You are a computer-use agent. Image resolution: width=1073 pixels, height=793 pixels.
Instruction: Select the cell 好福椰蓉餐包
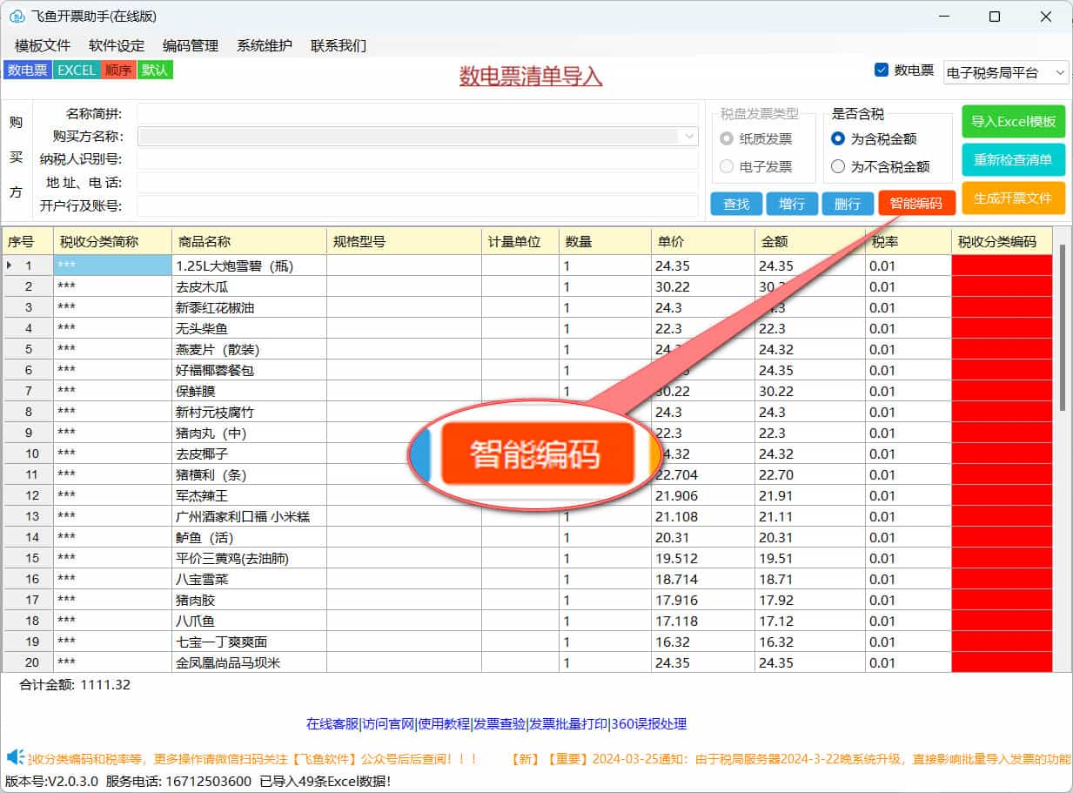coord(249,370)
